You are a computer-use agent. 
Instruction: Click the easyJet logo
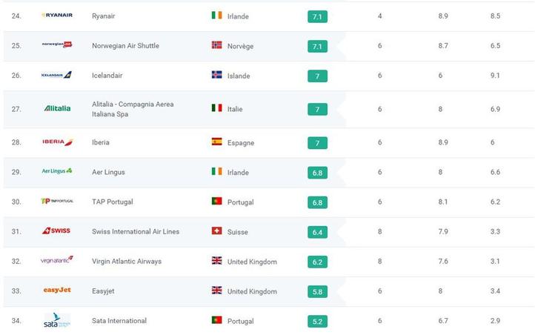pos(57,291)
